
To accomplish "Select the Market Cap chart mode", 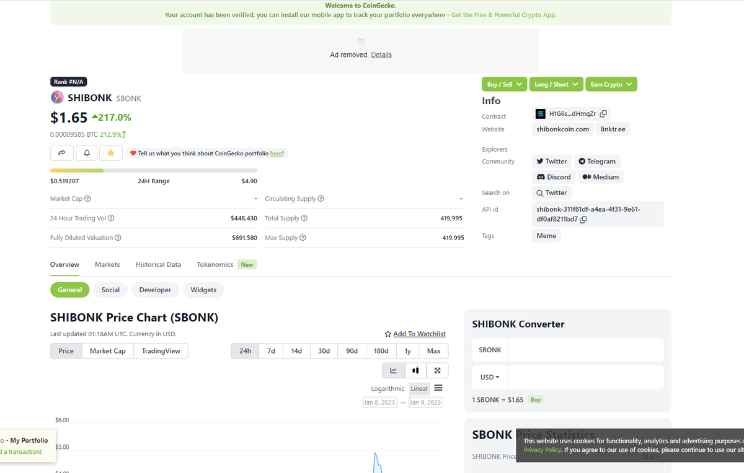I will tap(108, 351).
